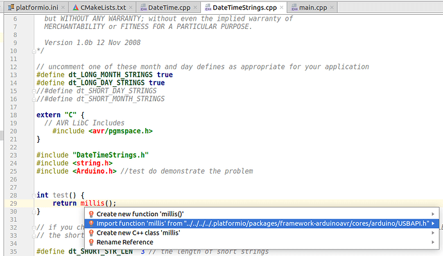Image resolution: width=443 pixels, height=256 pixels.
Task: Close the DateTimeStrings.cpp tab
Action: click(281, 8)
